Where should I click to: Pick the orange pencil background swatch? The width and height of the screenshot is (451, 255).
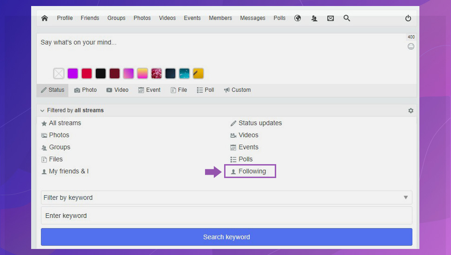click(198, 73)
